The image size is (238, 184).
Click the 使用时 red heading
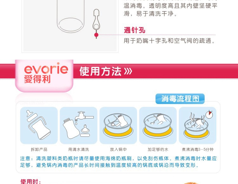[x=31, y=181]
